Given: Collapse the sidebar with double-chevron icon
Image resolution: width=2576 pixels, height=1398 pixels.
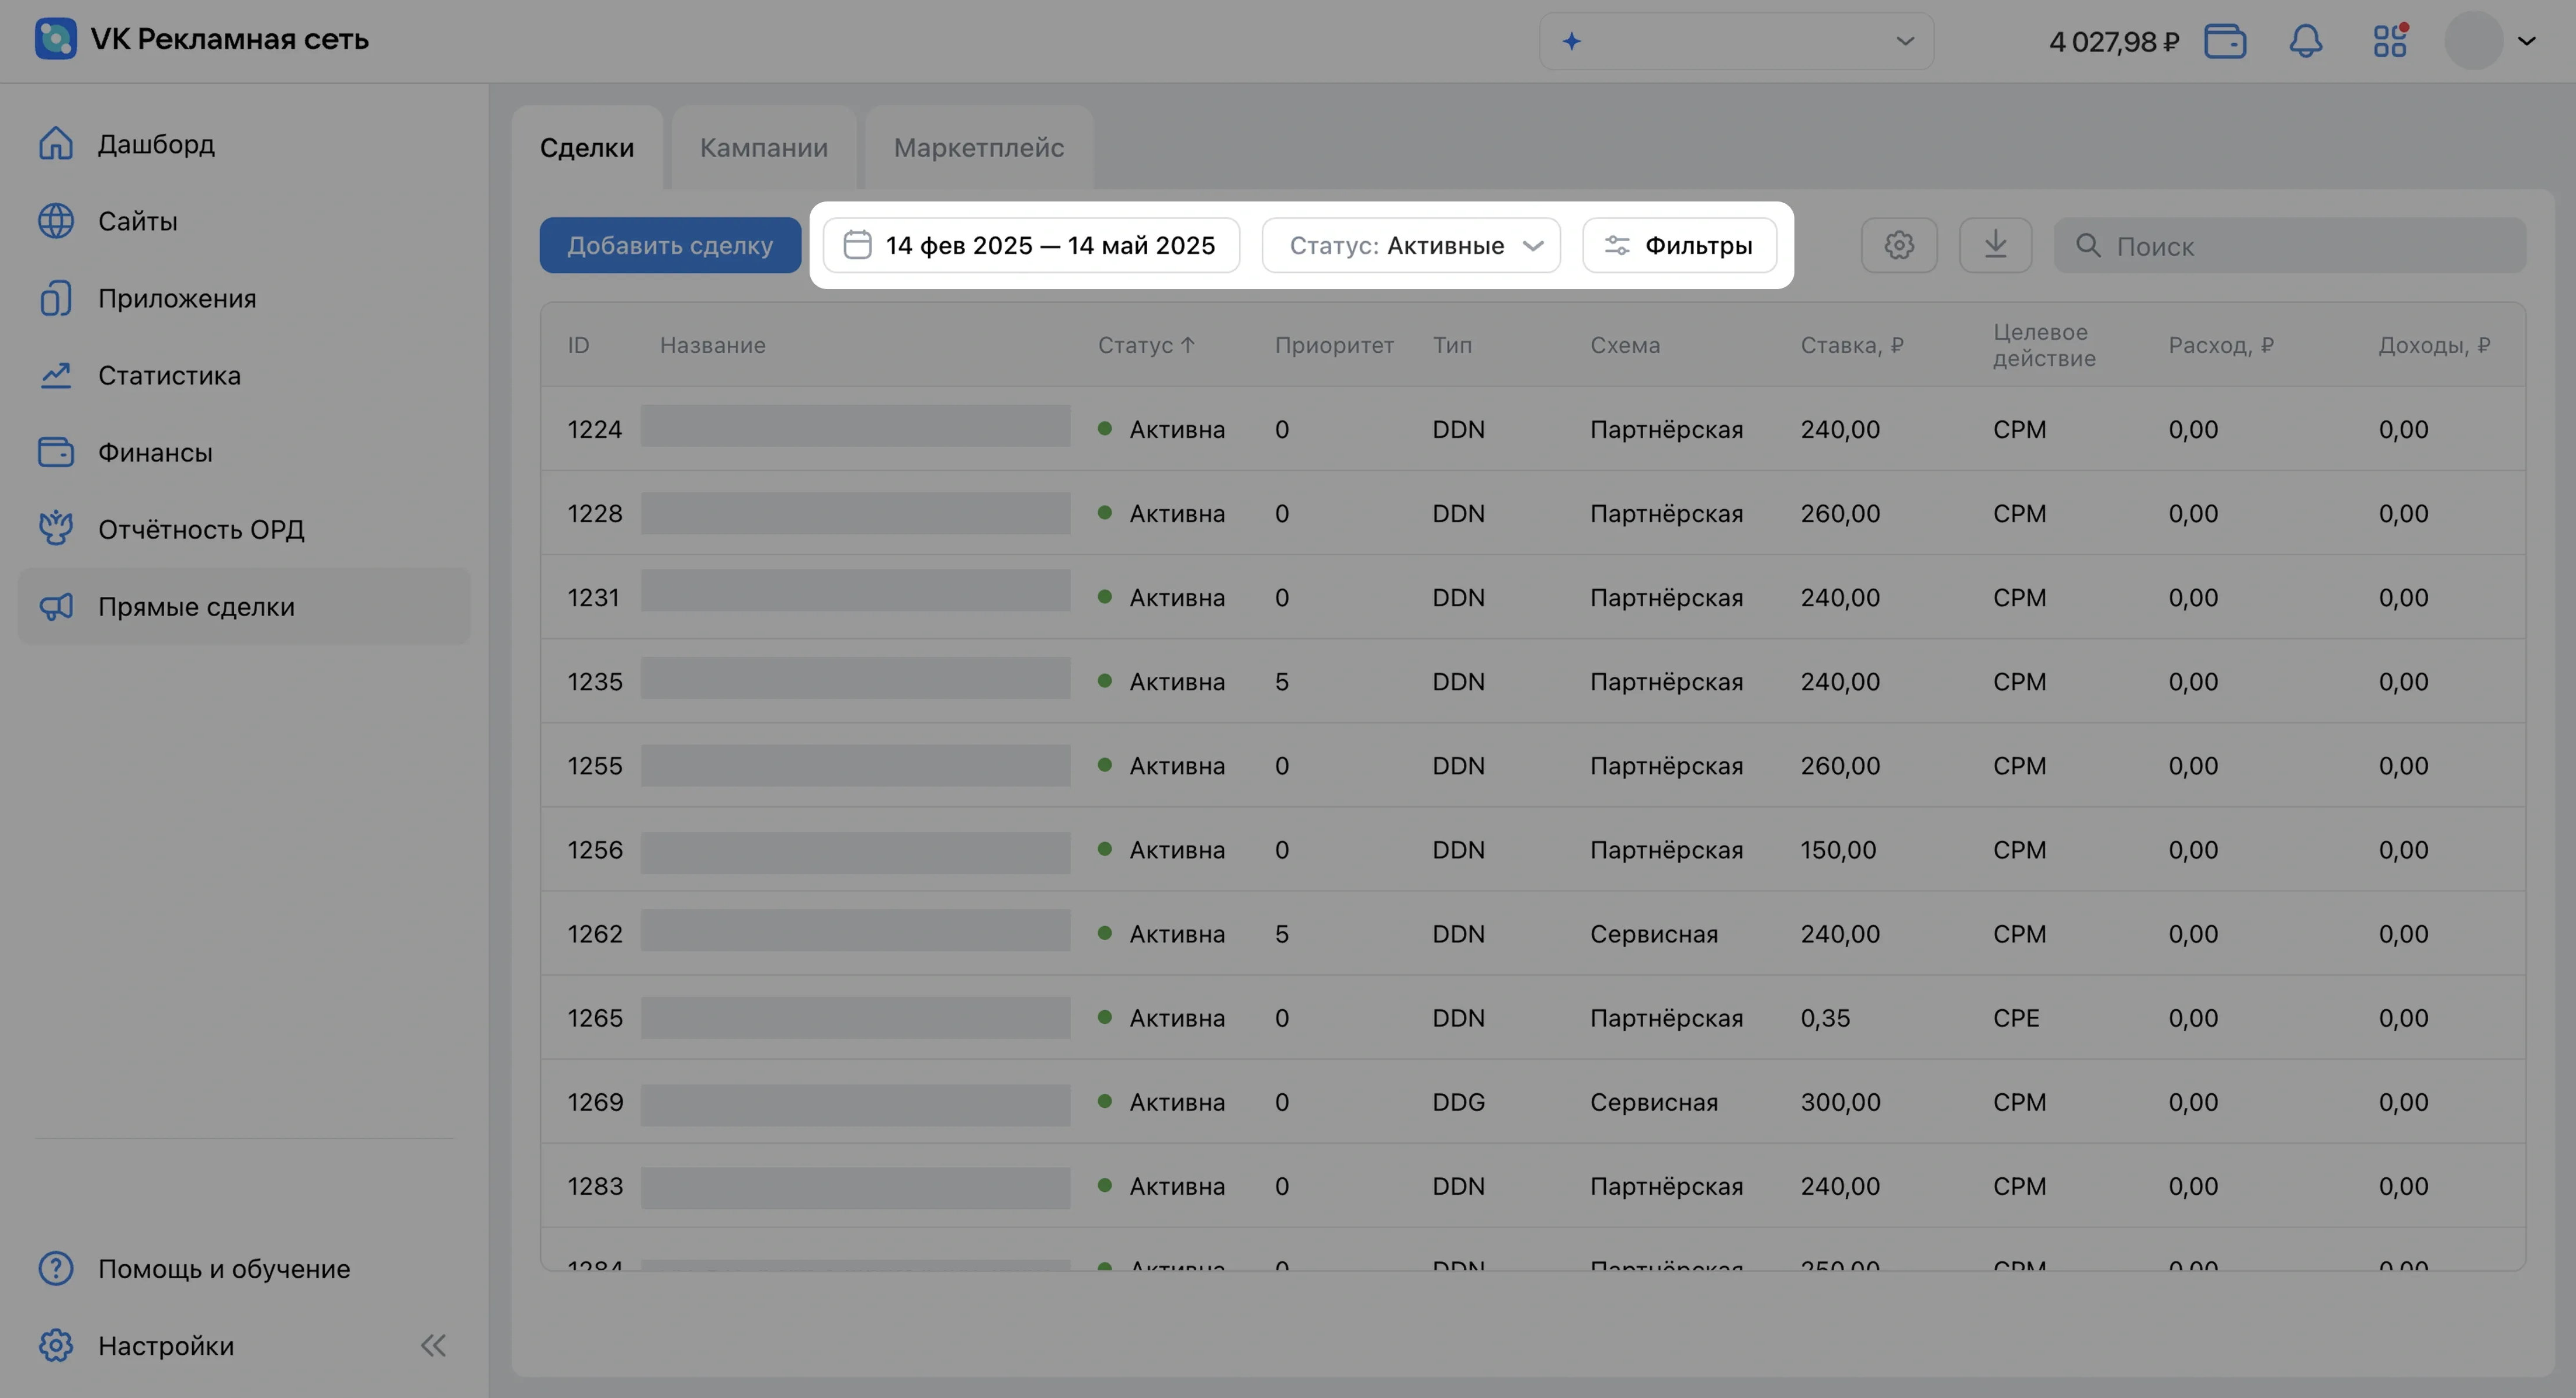Looking at the screenshot, I should point(433,1345).
